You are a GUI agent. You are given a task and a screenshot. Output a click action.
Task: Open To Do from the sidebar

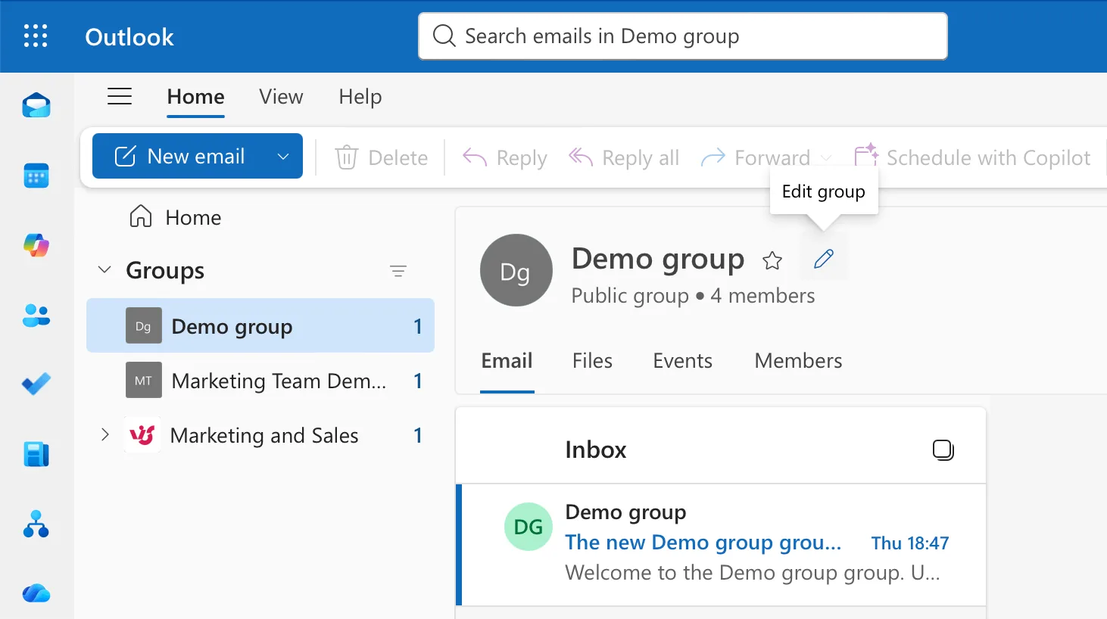[x=36, y=384]
